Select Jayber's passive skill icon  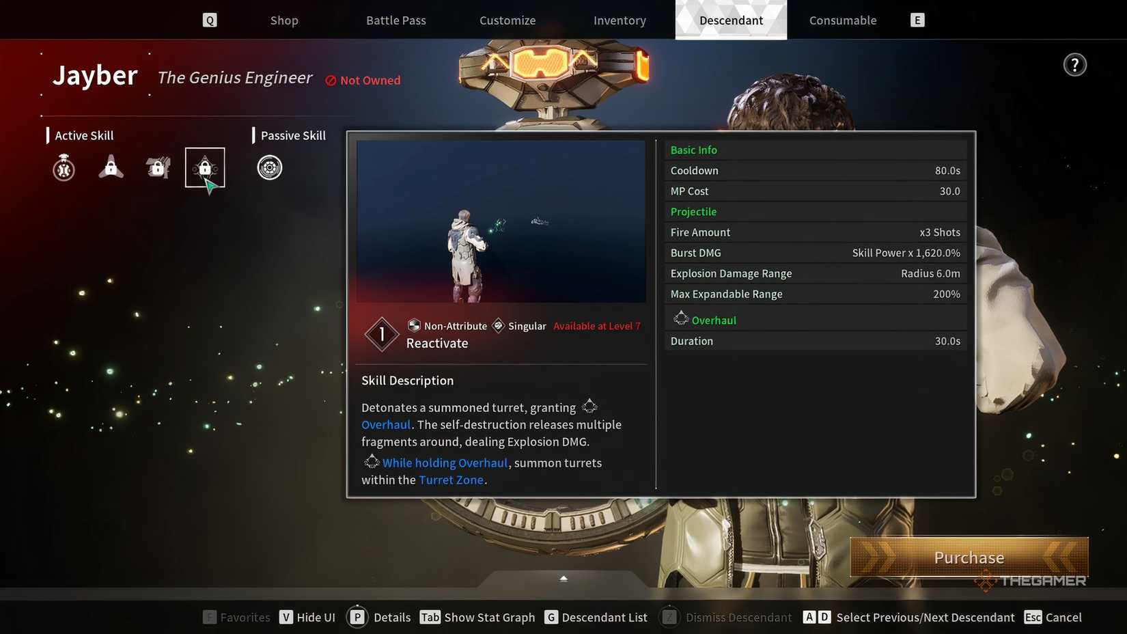(x=270, y=167)
